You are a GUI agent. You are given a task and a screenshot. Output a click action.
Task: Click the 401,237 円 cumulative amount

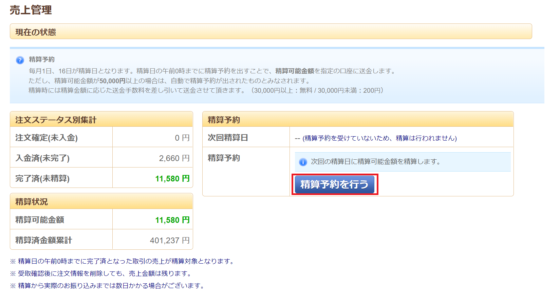169,240
